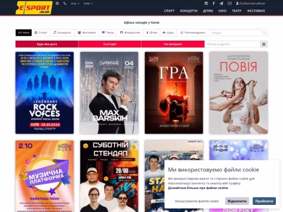Open the ГРА theatre poster
Viewport: 283px width, 212px height.
tap(174, 93)
